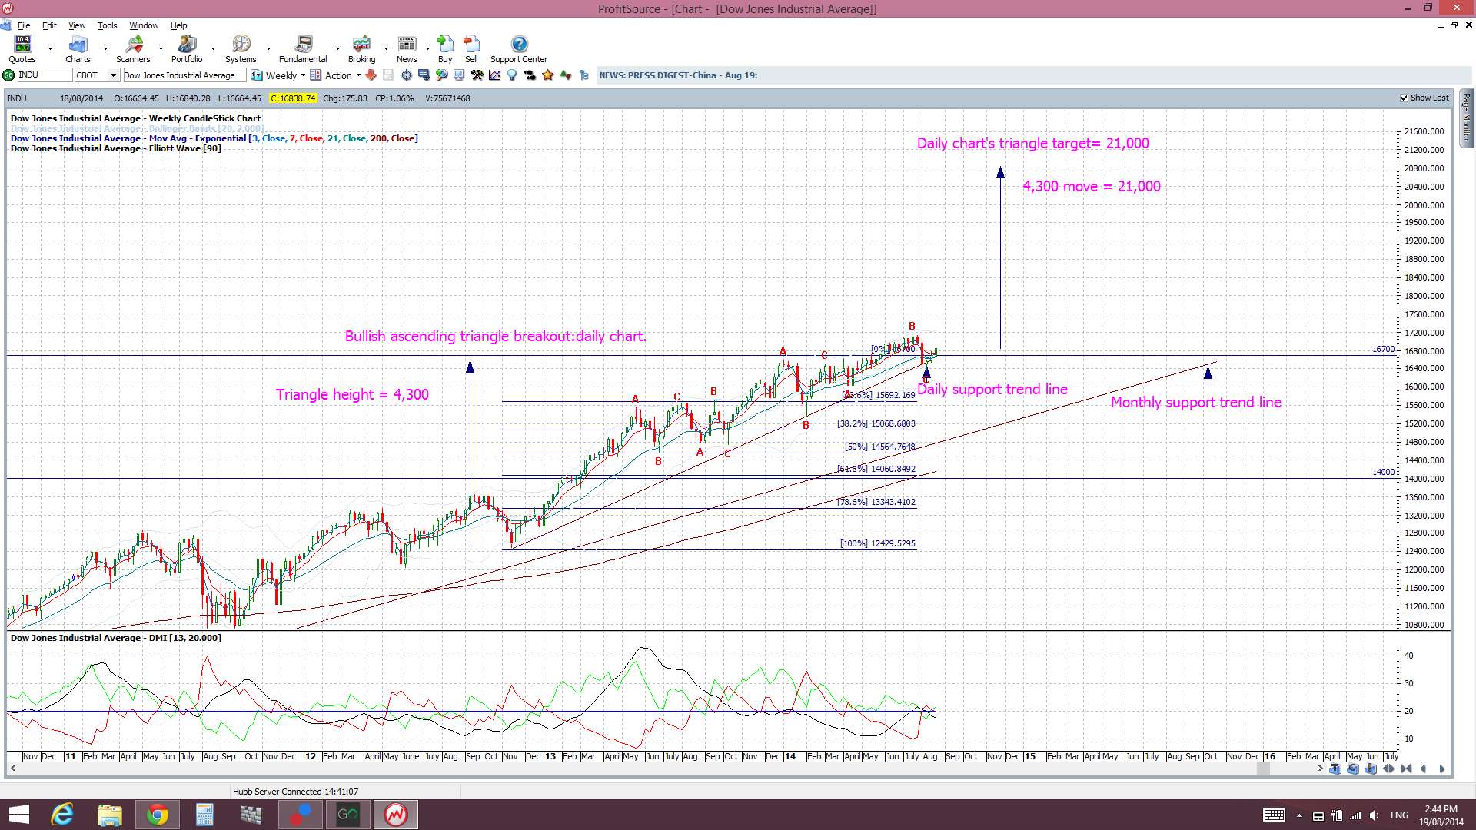
Task: Click the red download arrow icon
Action: [371, 75]
